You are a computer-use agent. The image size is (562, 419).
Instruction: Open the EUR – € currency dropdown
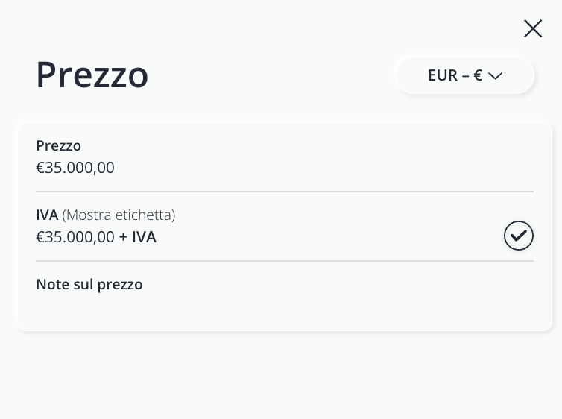pos(465,75)
